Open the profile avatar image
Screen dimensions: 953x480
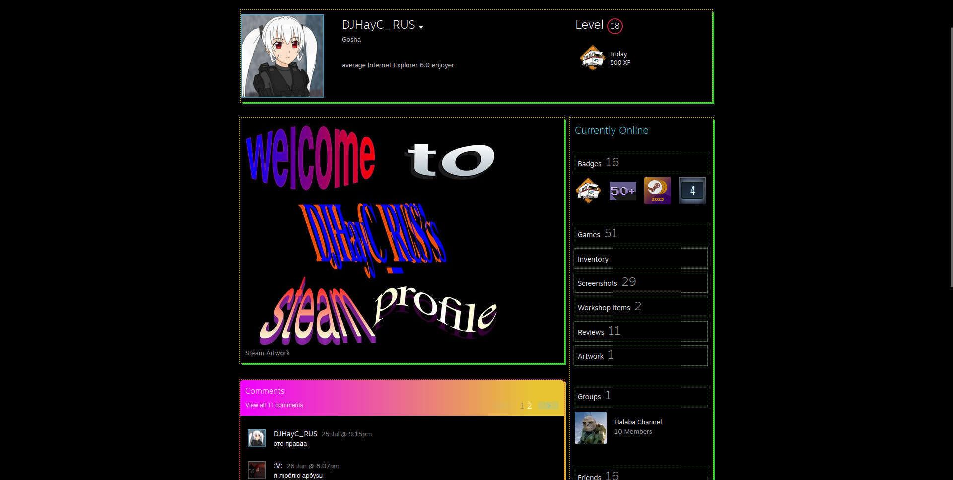coord(282,56)
